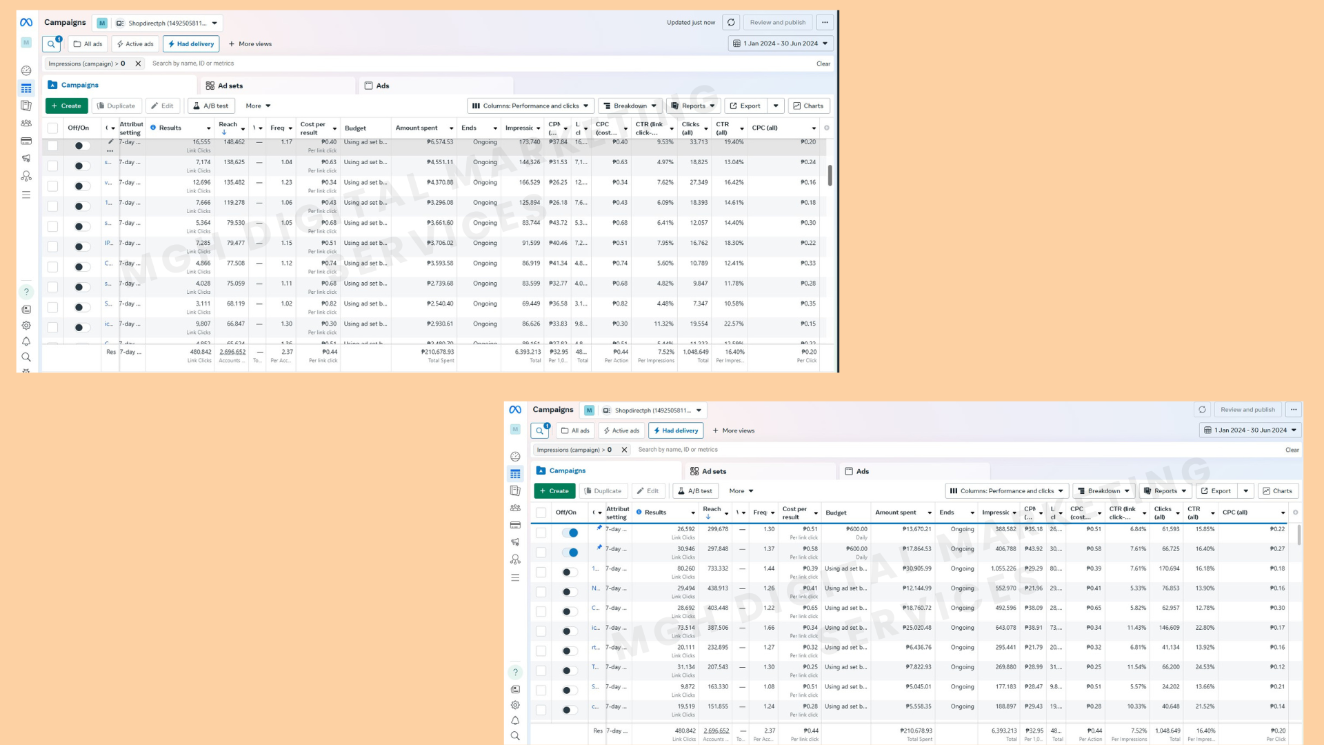Open All tools hamburger icon in upper window

click(26, 195)
